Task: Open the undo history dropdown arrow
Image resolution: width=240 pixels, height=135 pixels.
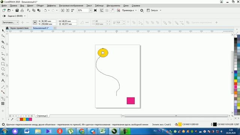Action: 49,10
